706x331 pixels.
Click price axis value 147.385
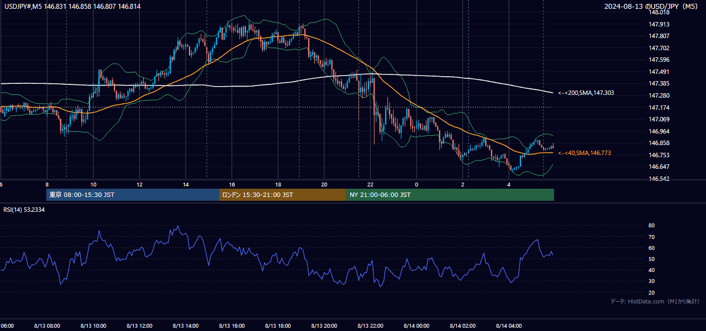(658, 83)
